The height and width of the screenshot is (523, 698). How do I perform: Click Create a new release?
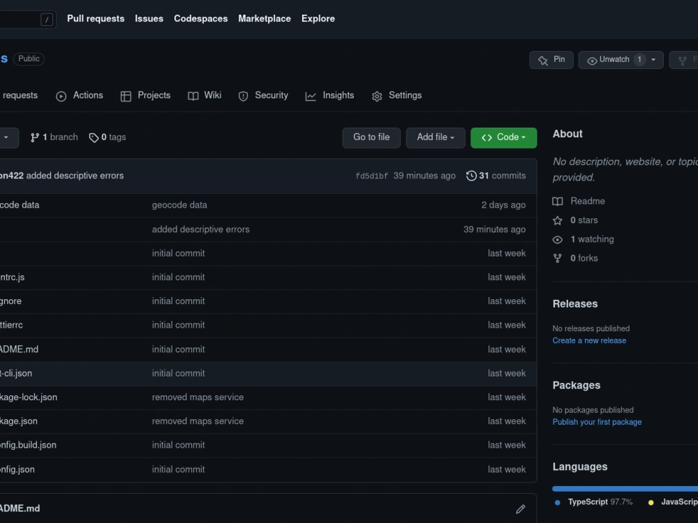(589, 341)
